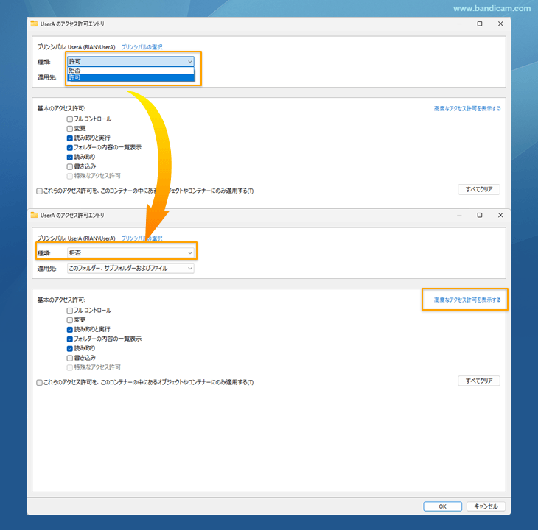Check the 変更 permission in the lower dialog
538x530 pixels.
click(70, 320)
